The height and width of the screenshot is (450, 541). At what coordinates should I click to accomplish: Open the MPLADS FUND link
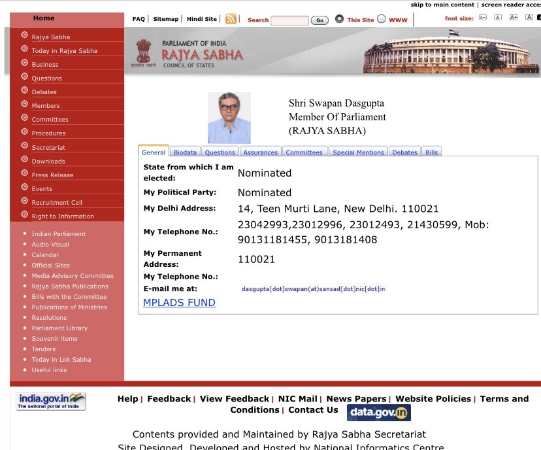(x=179, y=303)
